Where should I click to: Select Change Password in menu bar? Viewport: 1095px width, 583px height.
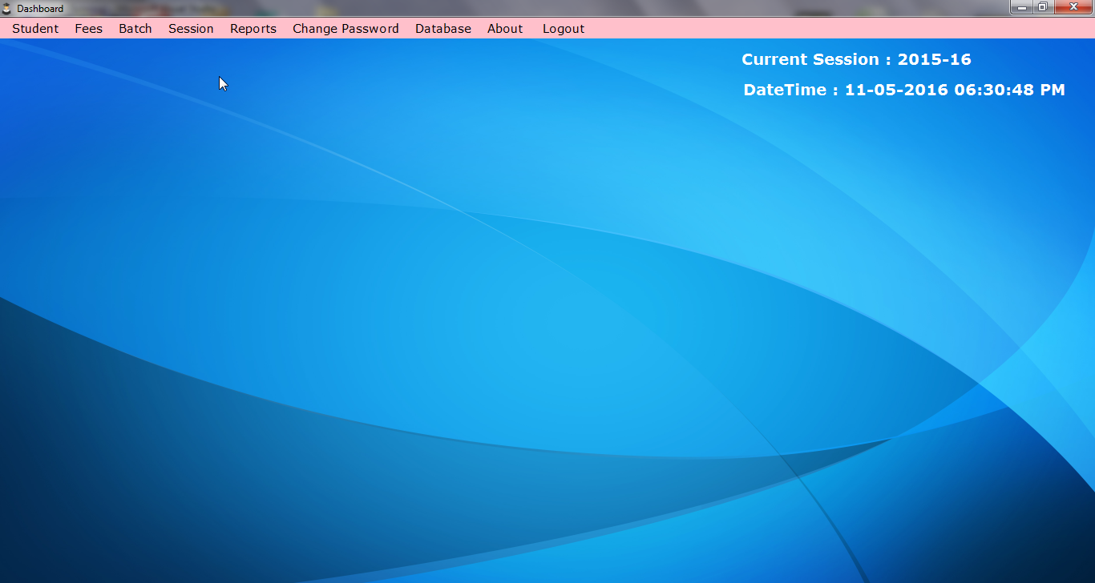pos(345,29)
